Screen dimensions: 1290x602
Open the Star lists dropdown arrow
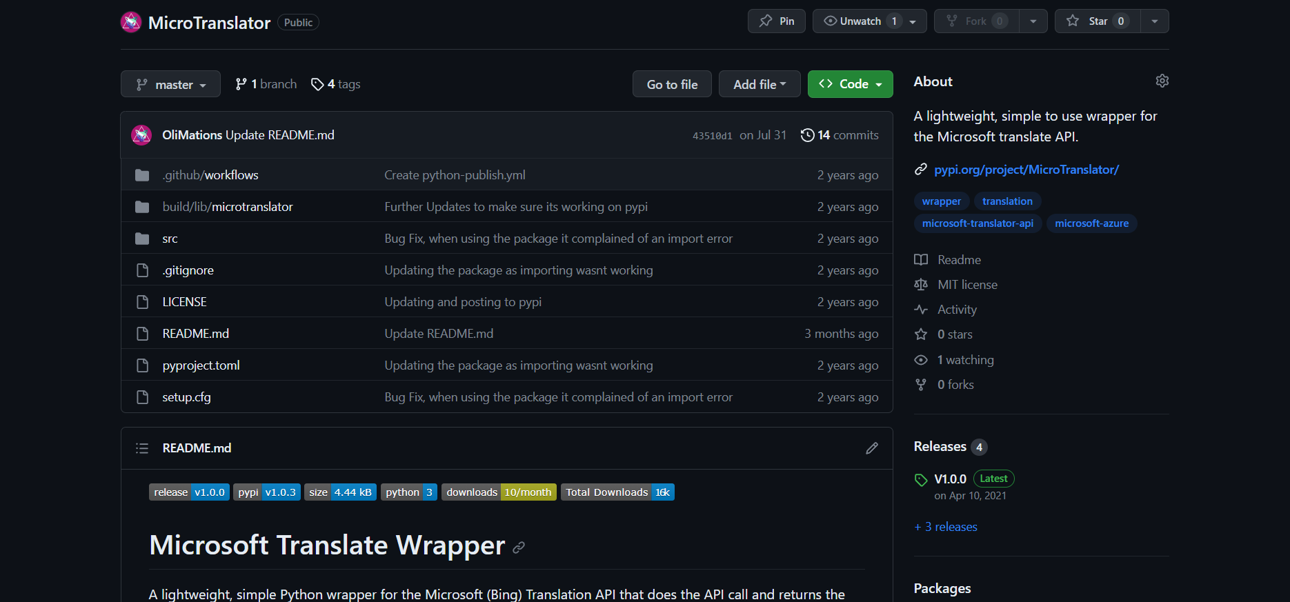1155,21
